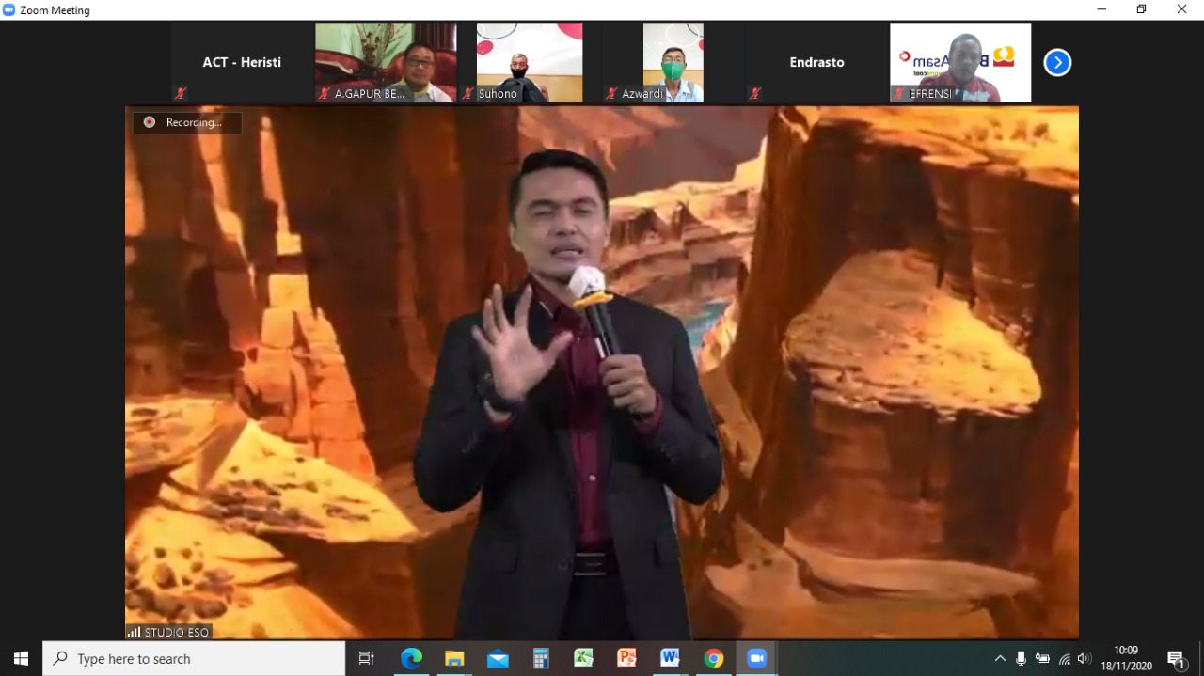Open the Windows Start menu

coord(21,659)
